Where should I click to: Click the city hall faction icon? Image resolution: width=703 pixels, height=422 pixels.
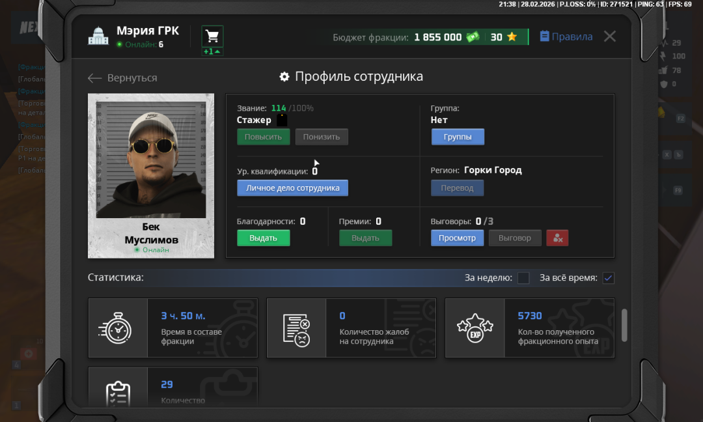pyautogui.click(x=98, y=36)
